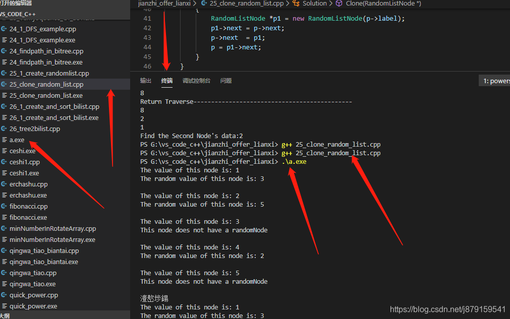Viewport: 510px width, 319px height.
Task: Click the C++ icon beside minNumberInRotateArray.cpp
Action: pos(6,228)
